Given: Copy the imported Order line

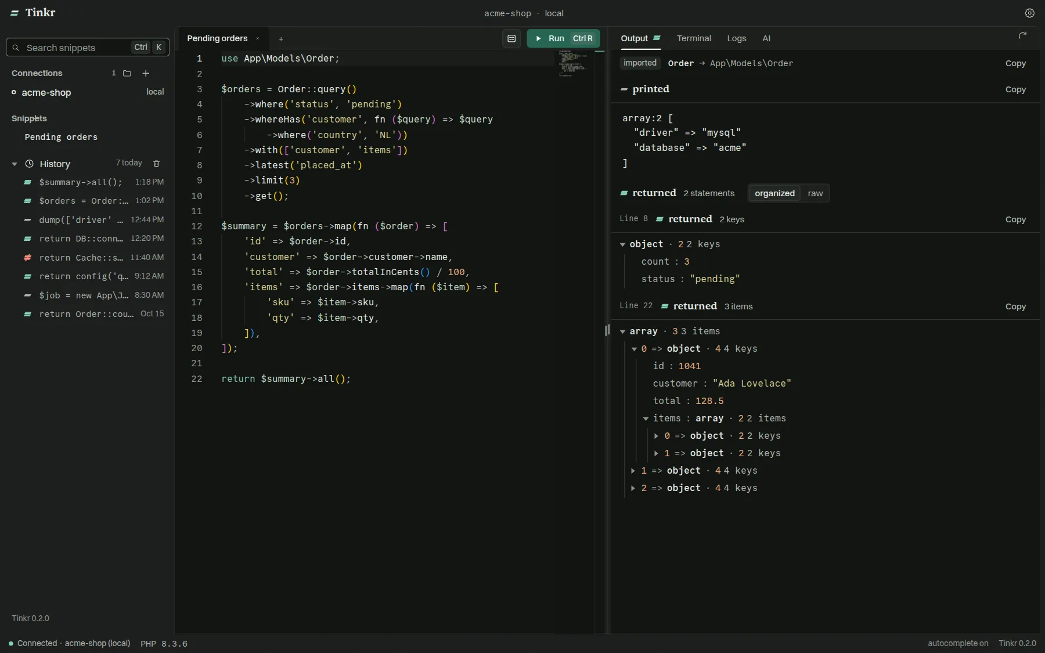Looking at the screenshot, I should tap(1015, 63).
